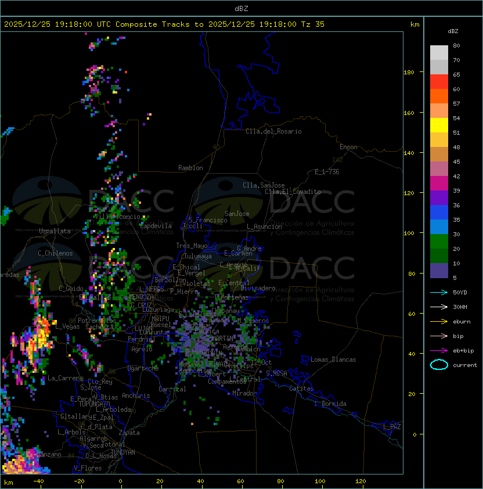This screenshot has width=483, height=489.
Task: Click the yellow eburn arrow symbol
Action: click(x=439, y=322)
